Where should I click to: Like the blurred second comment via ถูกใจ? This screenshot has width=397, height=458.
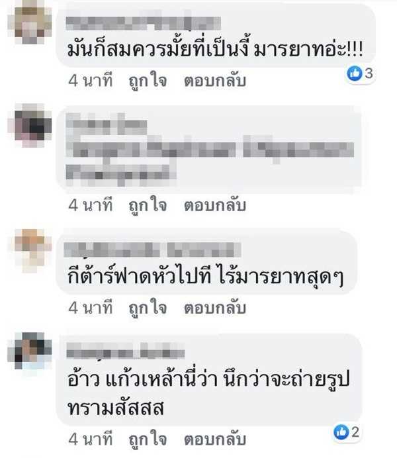pyautogui.click(x=148, y=205)
